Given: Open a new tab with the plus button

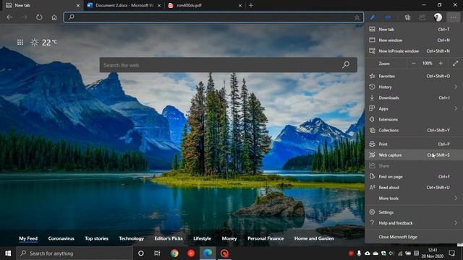Looking at the screenshot, I should (x=251, y=5).
